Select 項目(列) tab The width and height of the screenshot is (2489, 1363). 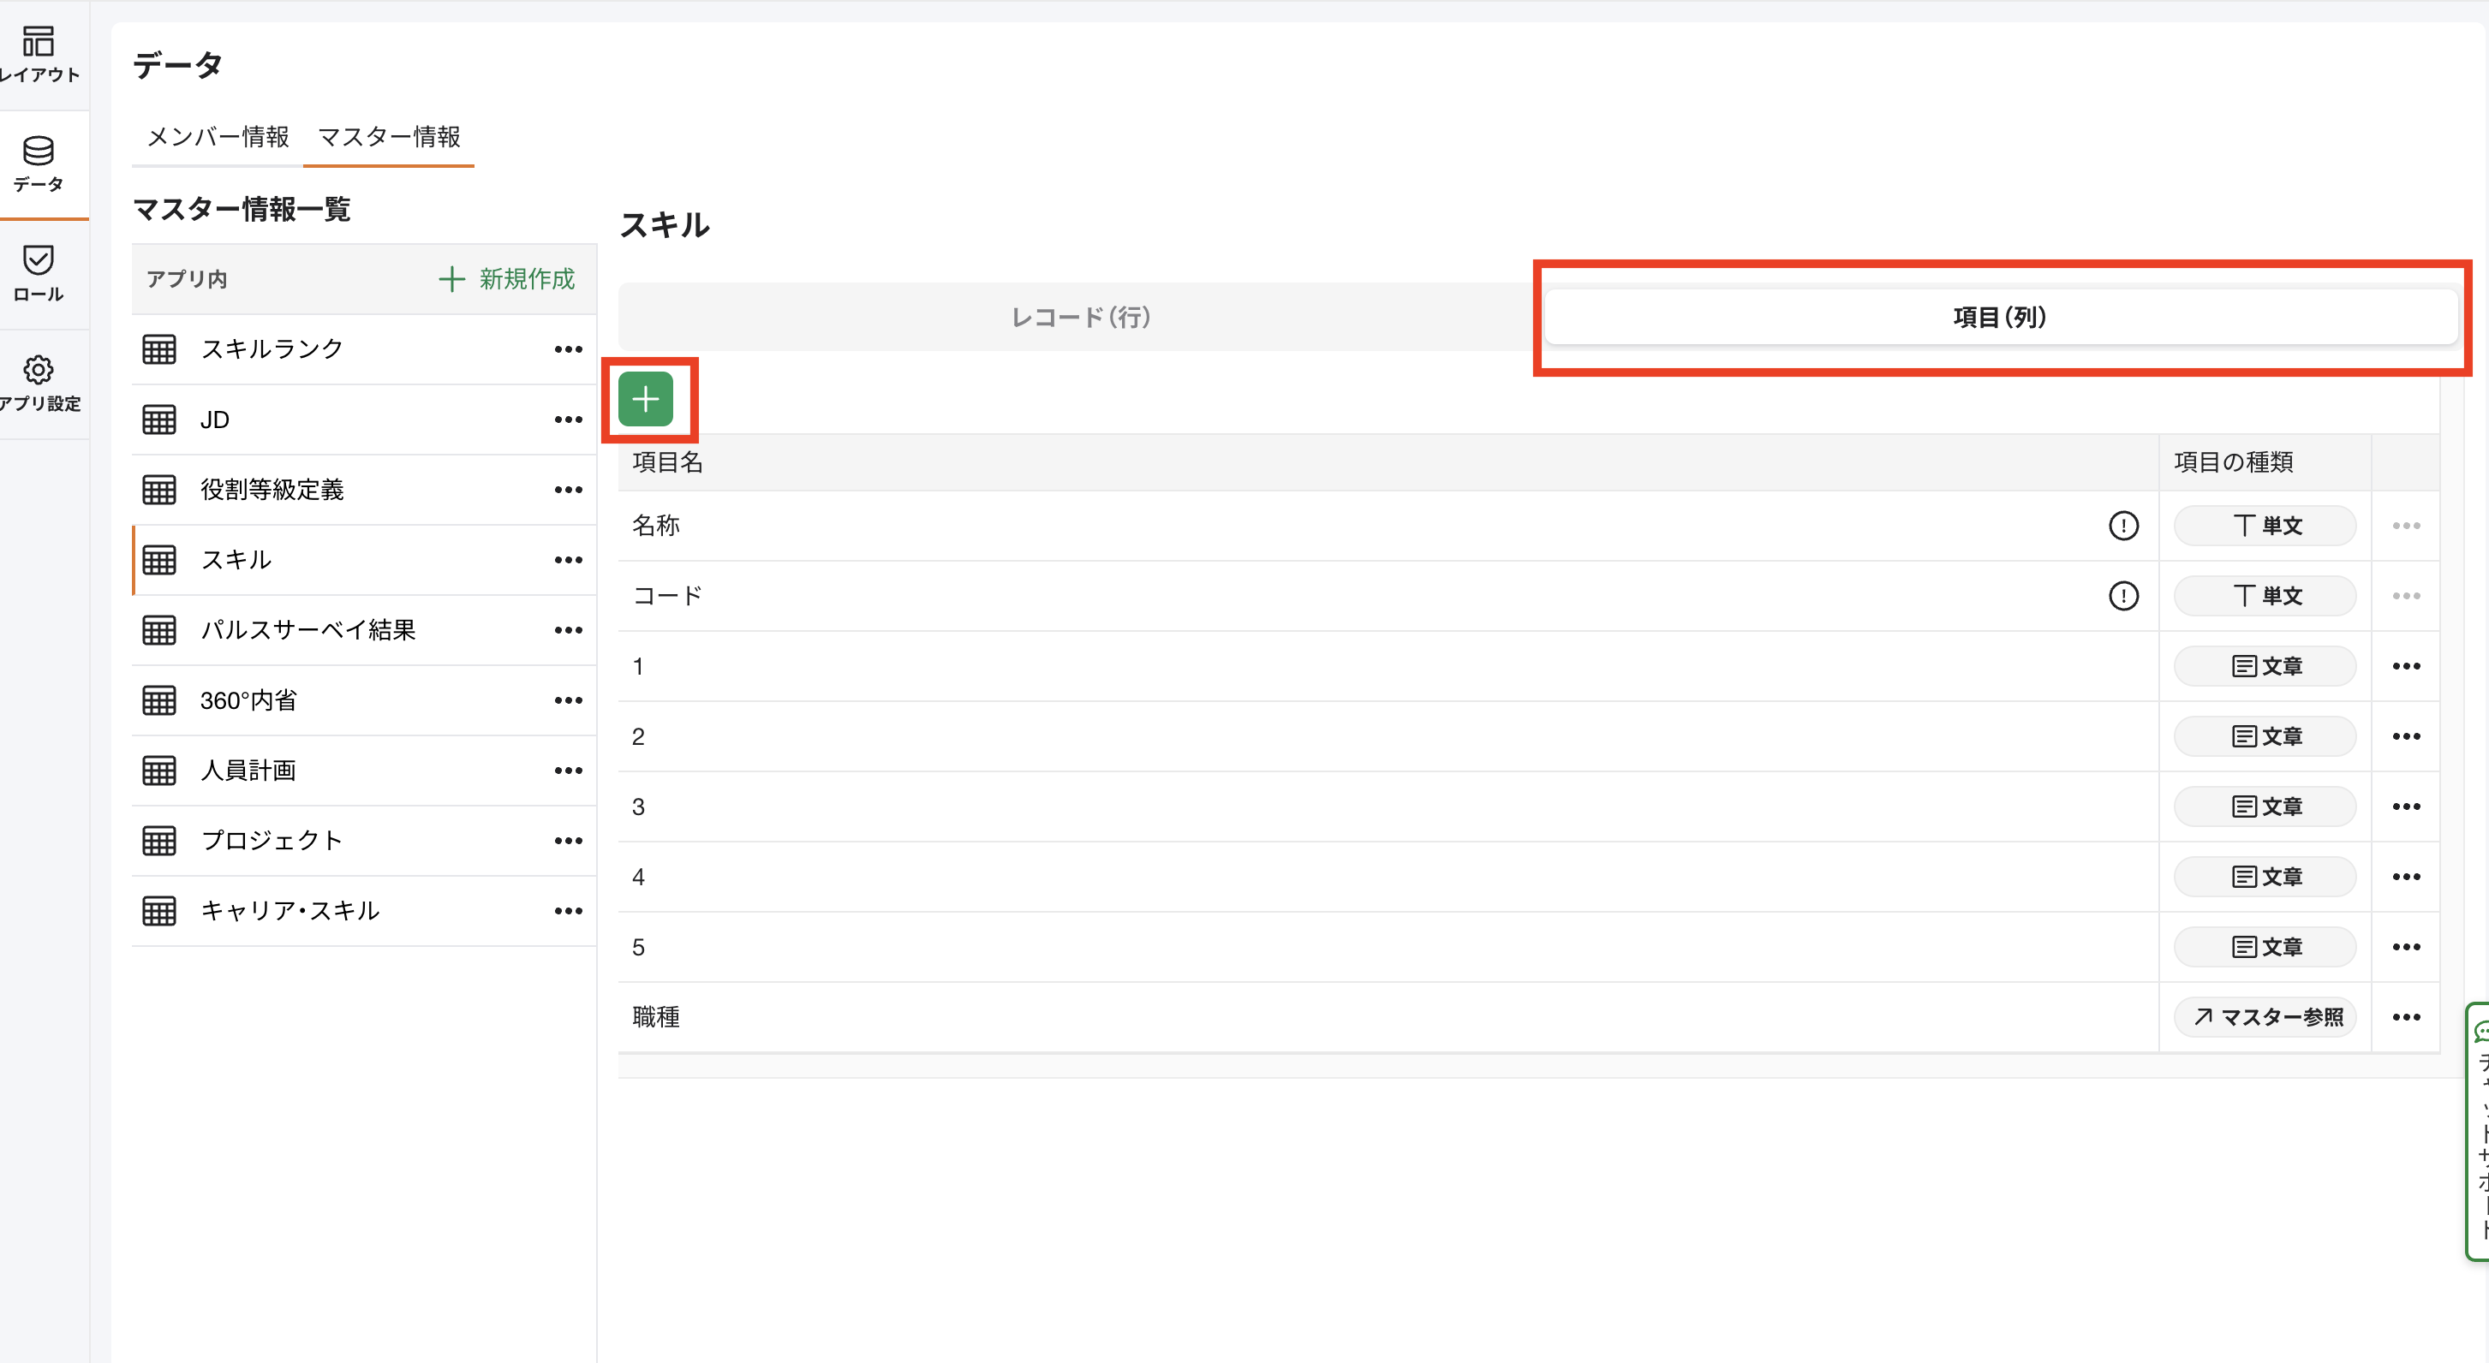click(1999, 317)
